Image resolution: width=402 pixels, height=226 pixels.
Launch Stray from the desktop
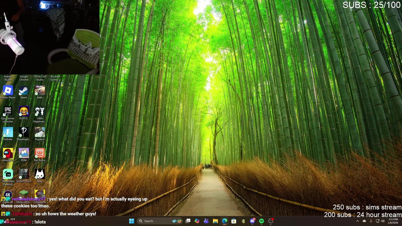tap(40, 176)
